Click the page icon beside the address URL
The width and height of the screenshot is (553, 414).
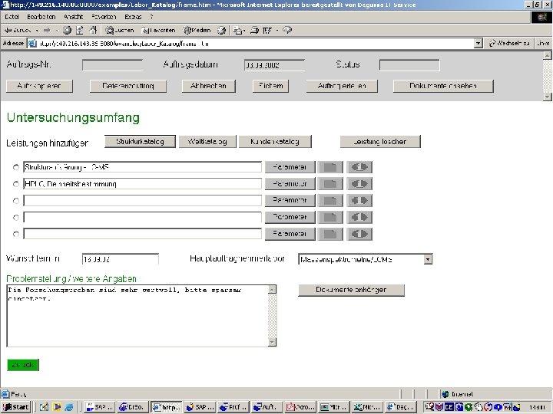tap(32, 44)
